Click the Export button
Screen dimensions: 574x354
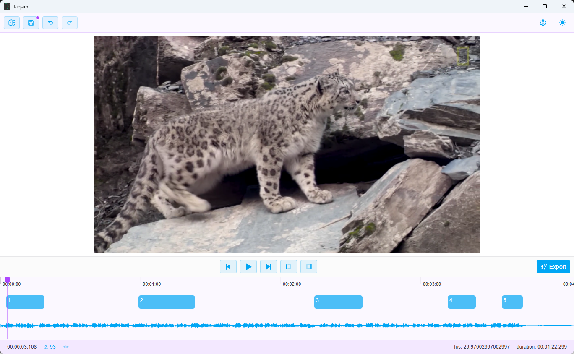pos(553,267)
